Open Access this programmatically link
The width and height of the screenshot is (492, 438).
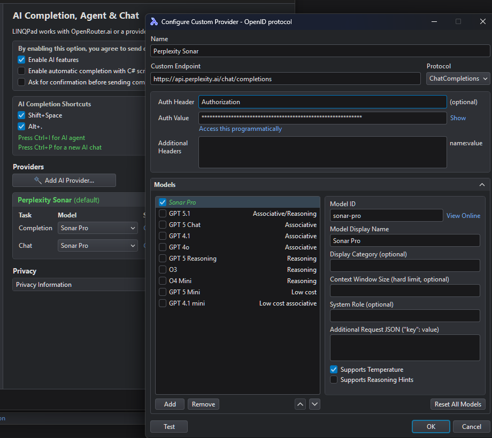pyautogui.click(x=240, y=129)
